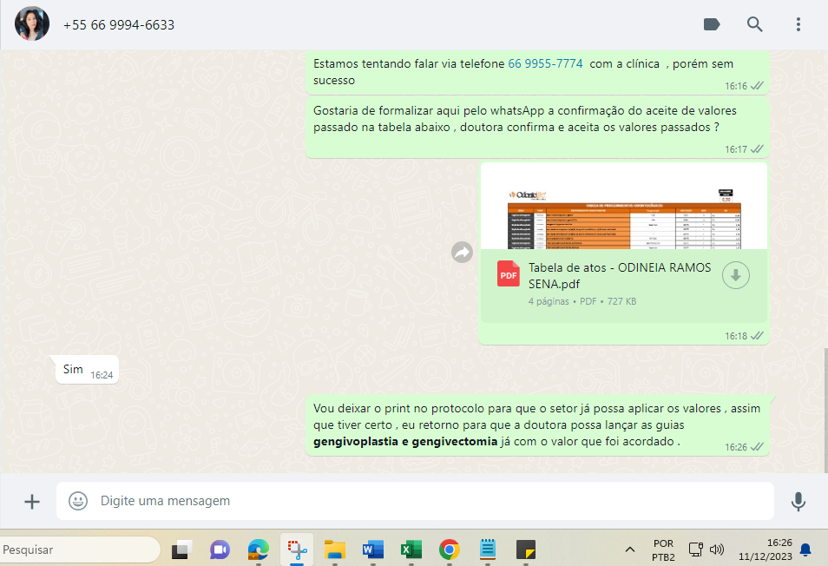This screenshot has height=566, width=828.
Task: Show hidden system tray icons
Action: (629, 550)
